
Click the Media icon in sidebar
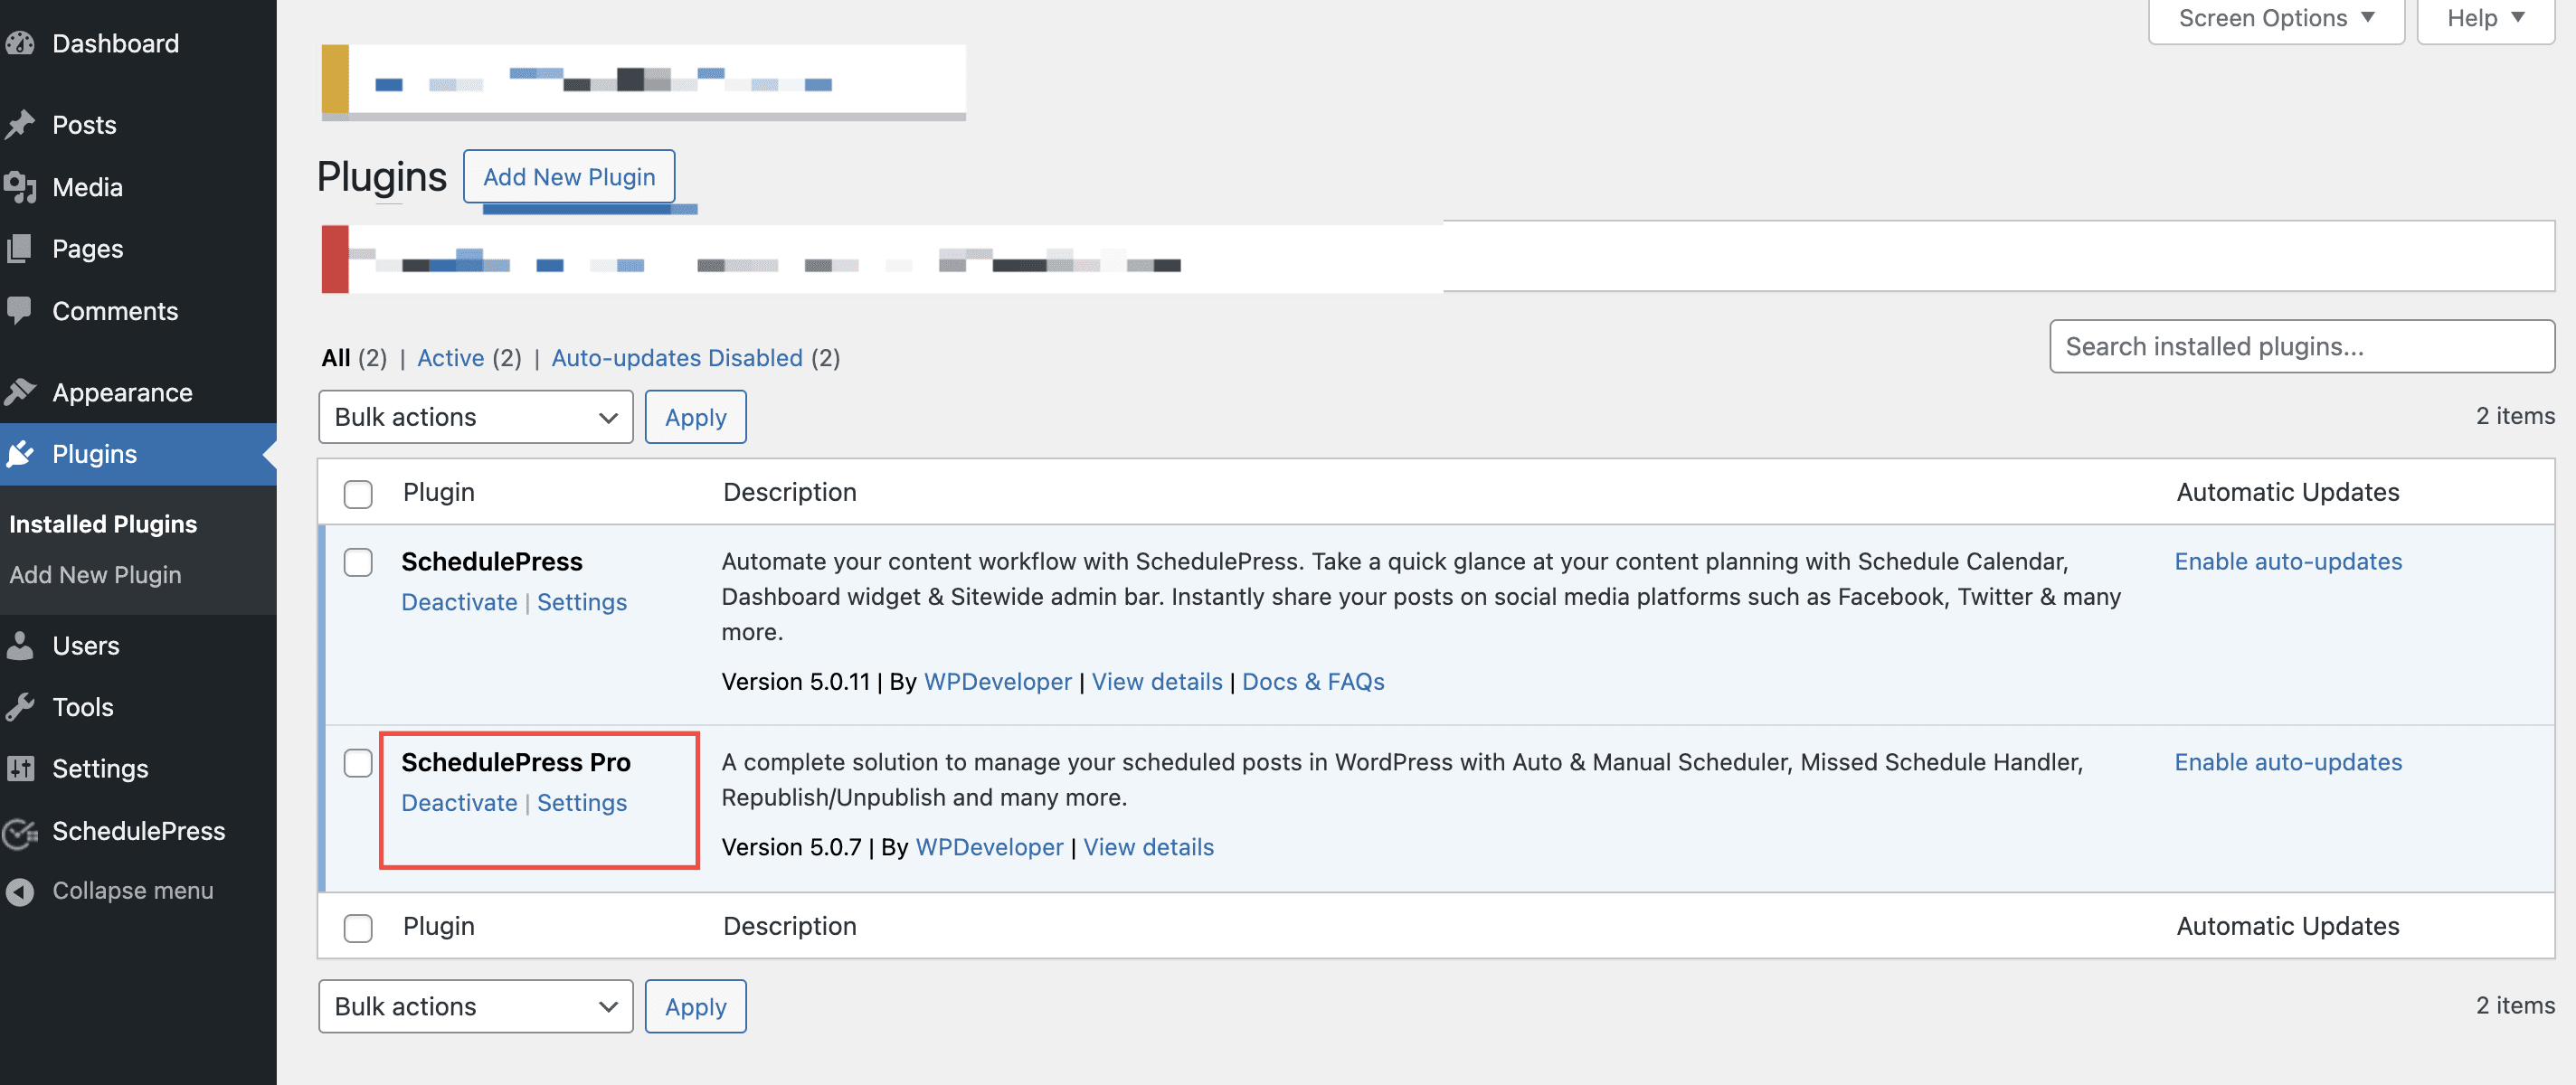click(x=20, y=187)
